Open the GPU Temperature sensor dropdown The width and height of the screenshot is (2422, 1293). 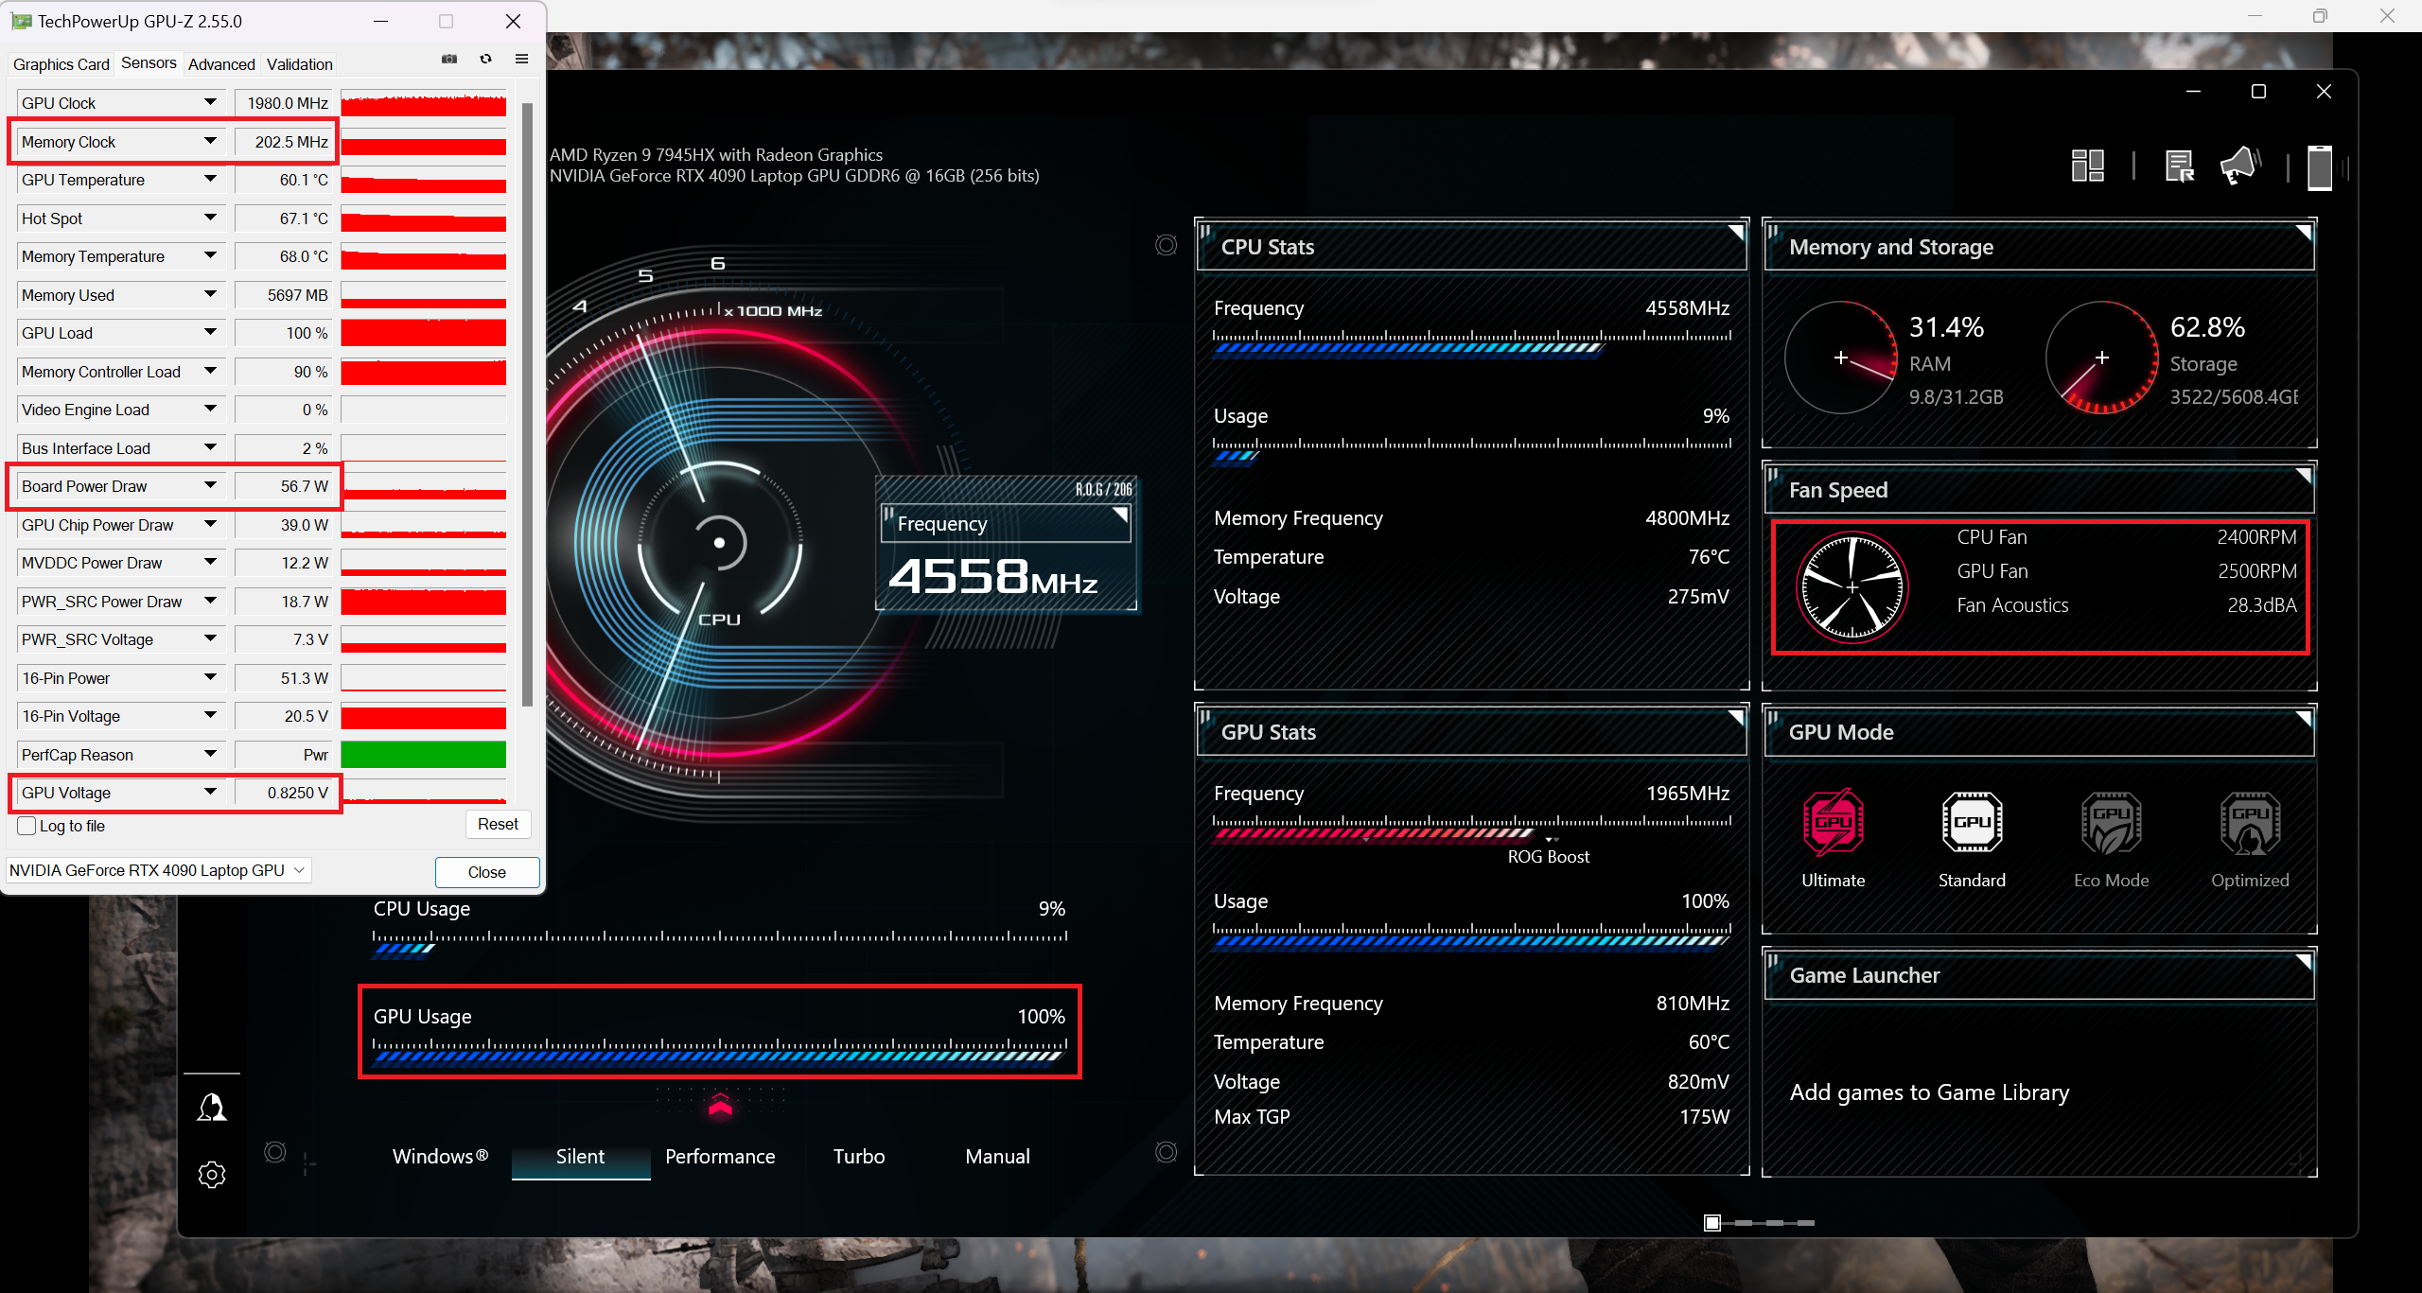click(210, 179)
